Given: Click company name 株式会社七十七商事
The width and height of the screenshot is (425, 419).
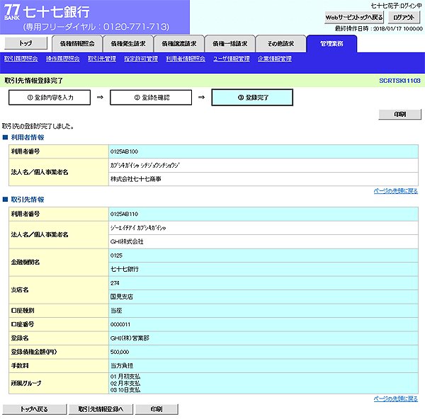Looking at the screenshot, I should tap(136, 179).
